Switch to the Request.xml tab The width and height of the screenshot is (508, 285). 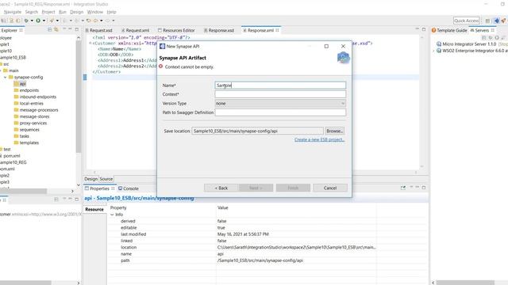pos(135,30)
